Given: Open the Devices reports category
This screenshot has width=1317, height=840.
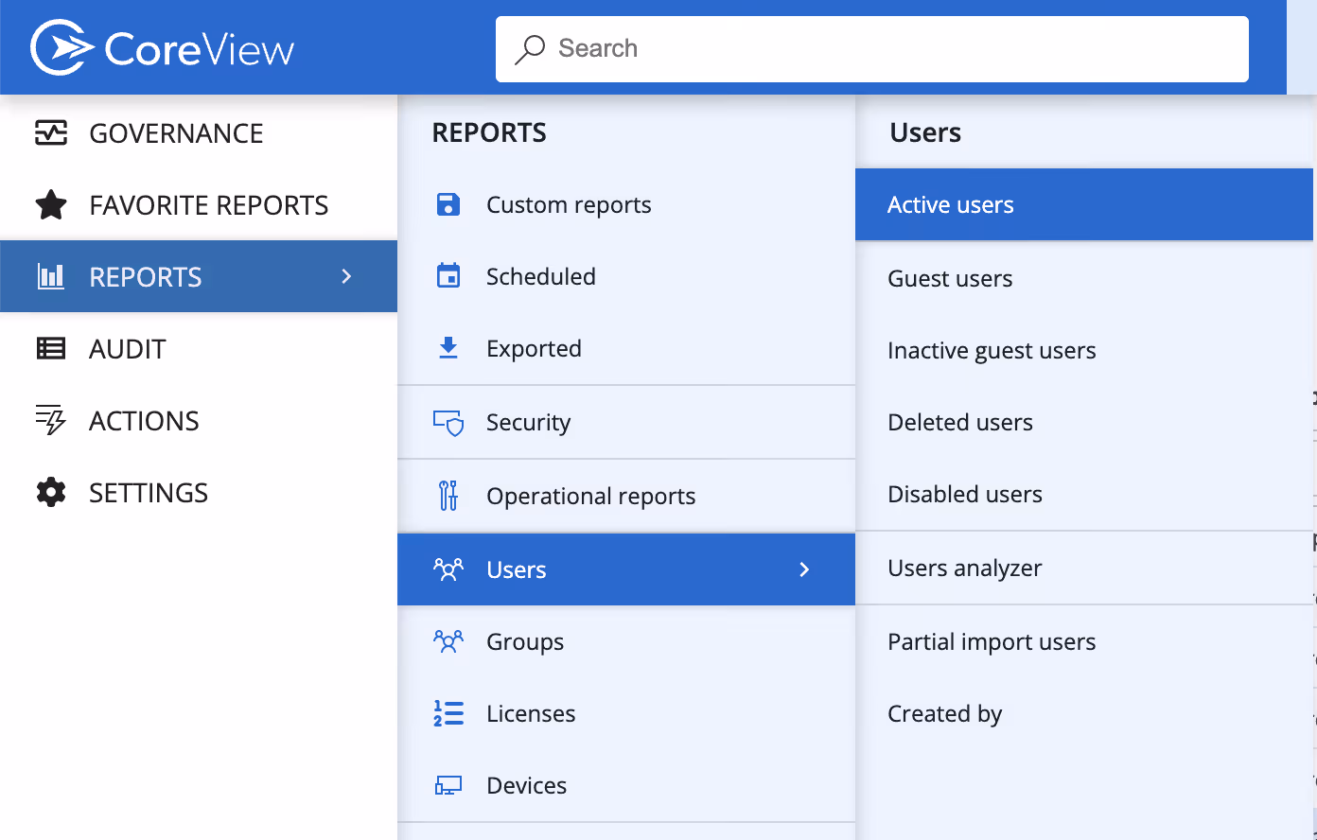Looking at the screenshot, I should point(626,785).
